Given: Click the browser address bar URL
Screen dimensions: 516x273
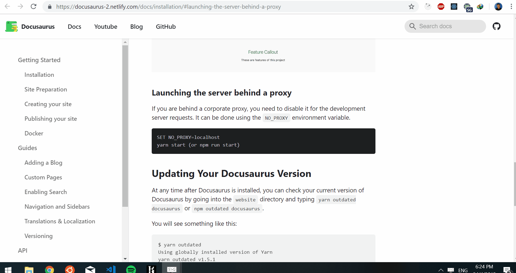Looking at the screenshot, I should tap(169, 7).
